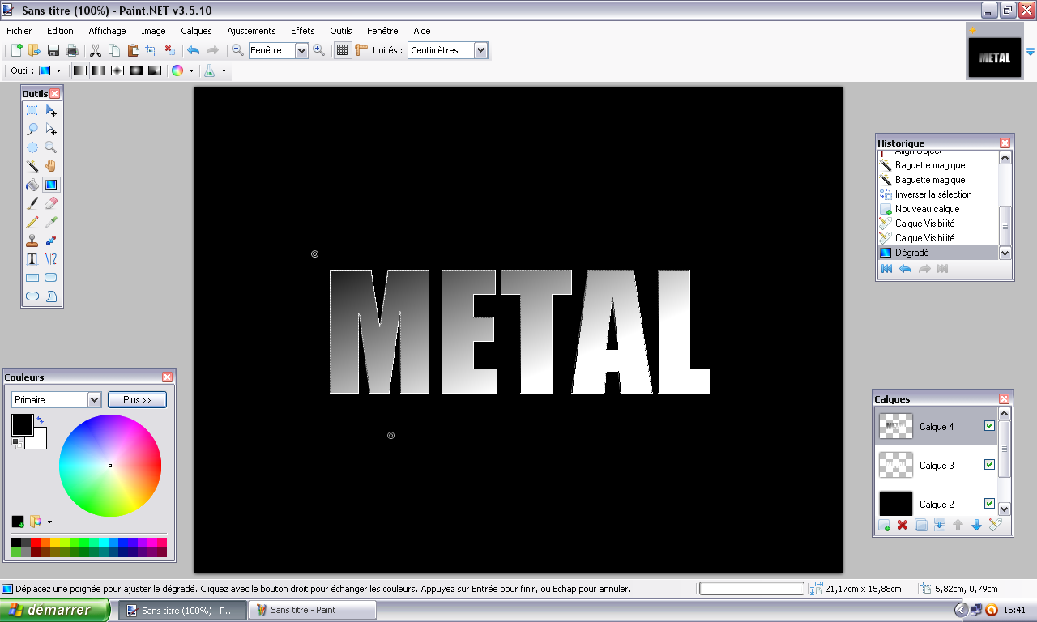Select the Eraser tool
The image size is (1037, 622).
(51, 202)
